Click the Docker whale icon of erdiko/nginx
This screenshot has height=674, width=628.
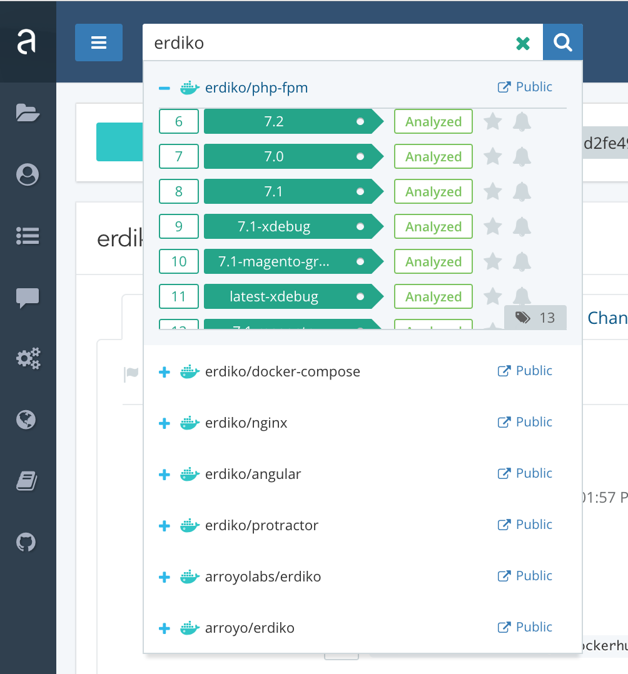click(190, 423)
